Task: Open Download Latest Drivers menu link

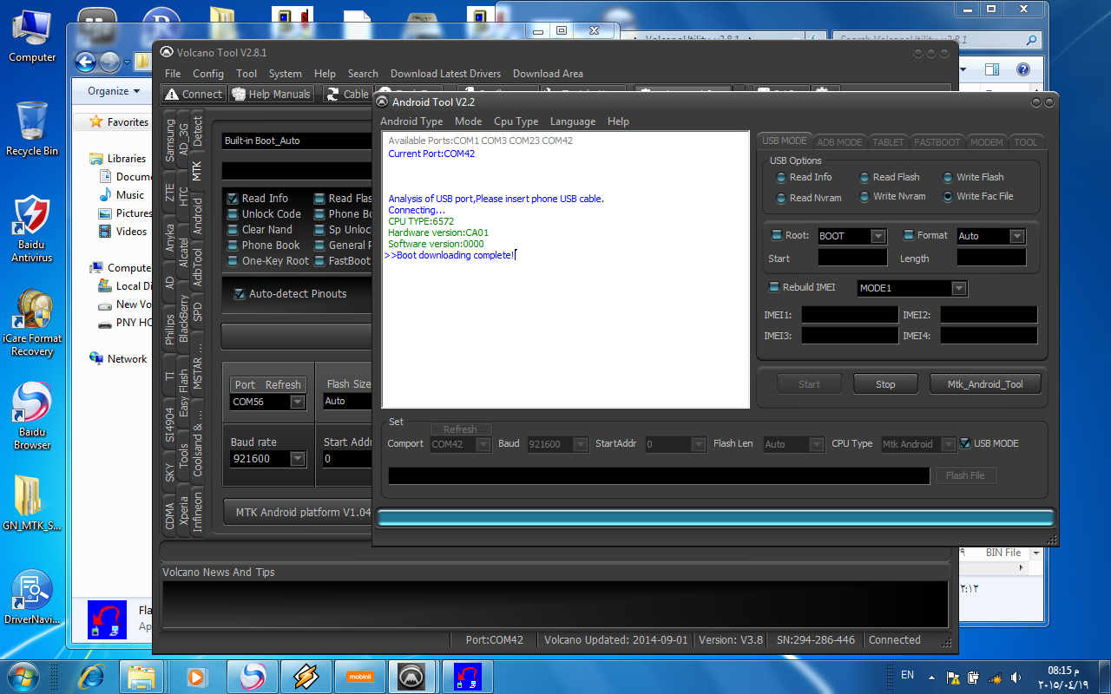Action: (445, 74)
